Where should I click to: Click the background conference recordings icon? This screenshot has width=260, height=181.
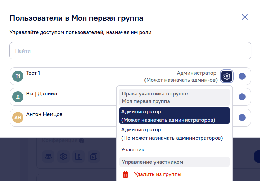[94, 157]
